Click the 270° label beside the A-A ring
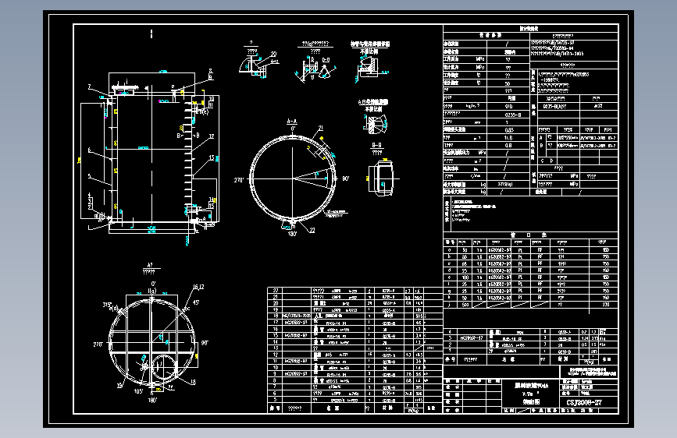The image size is (677, 438). point(239,180)
